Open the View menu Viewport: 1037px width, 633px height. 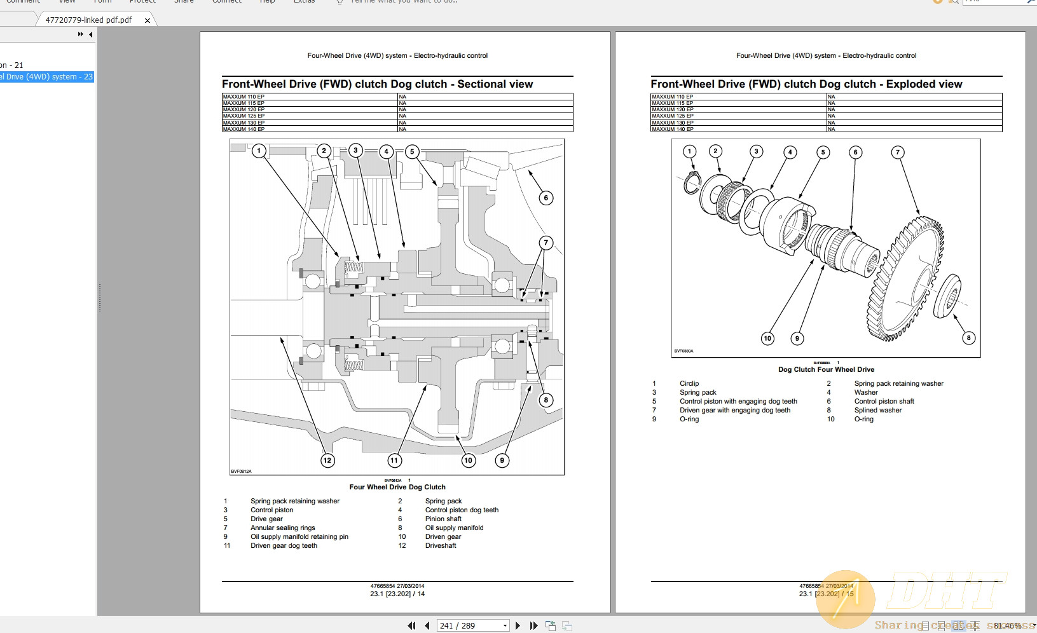[66, 3]
